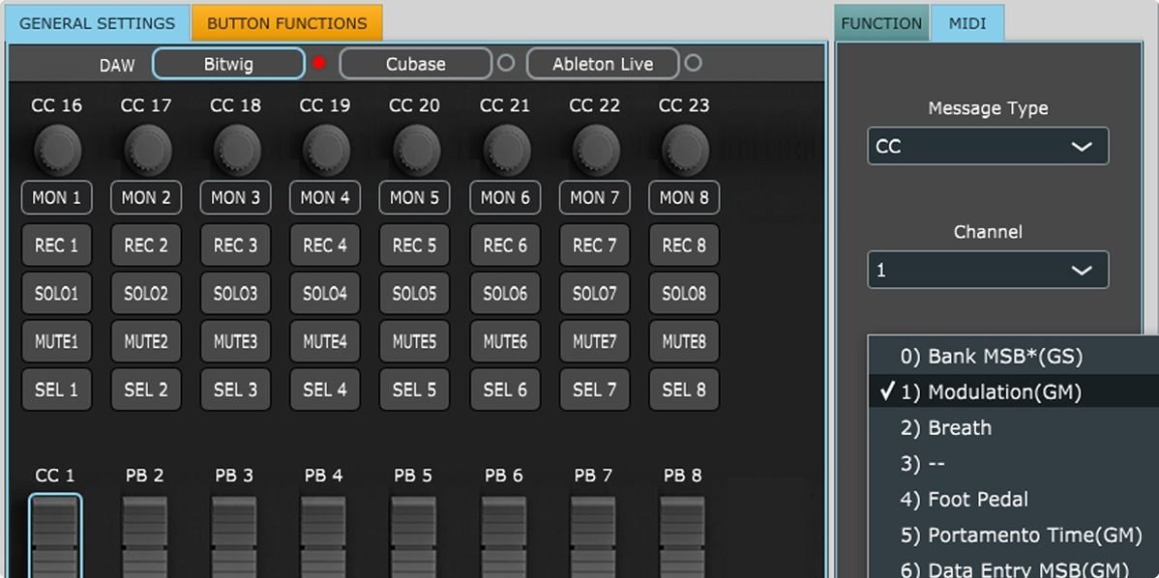This screenshot has height=578, width=1159.
Task: Open the FUNCTION tab
Action: pos(881,22)
